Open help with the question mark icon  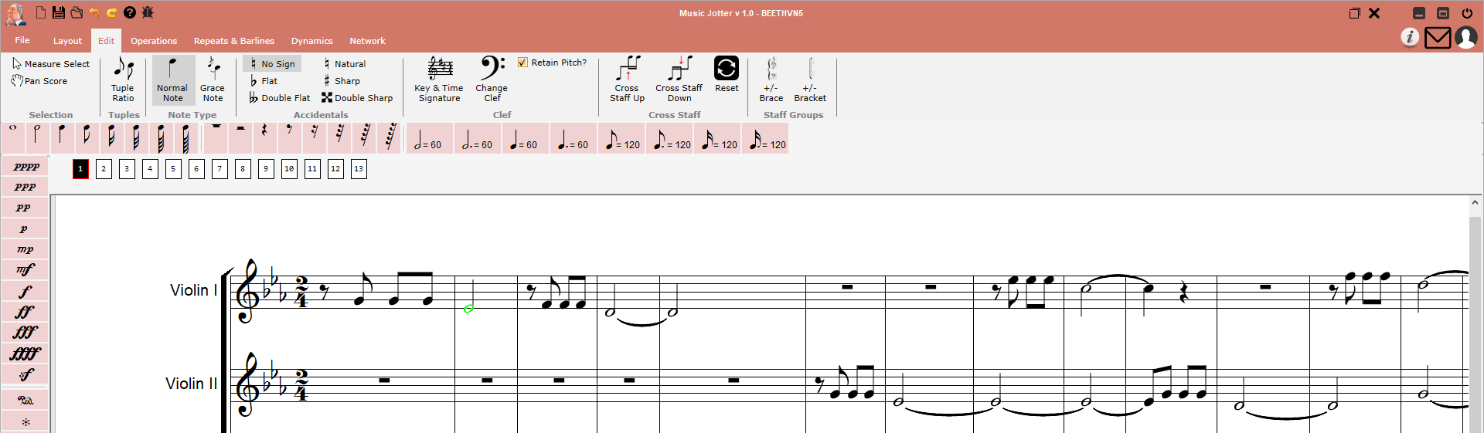point(130,12)
